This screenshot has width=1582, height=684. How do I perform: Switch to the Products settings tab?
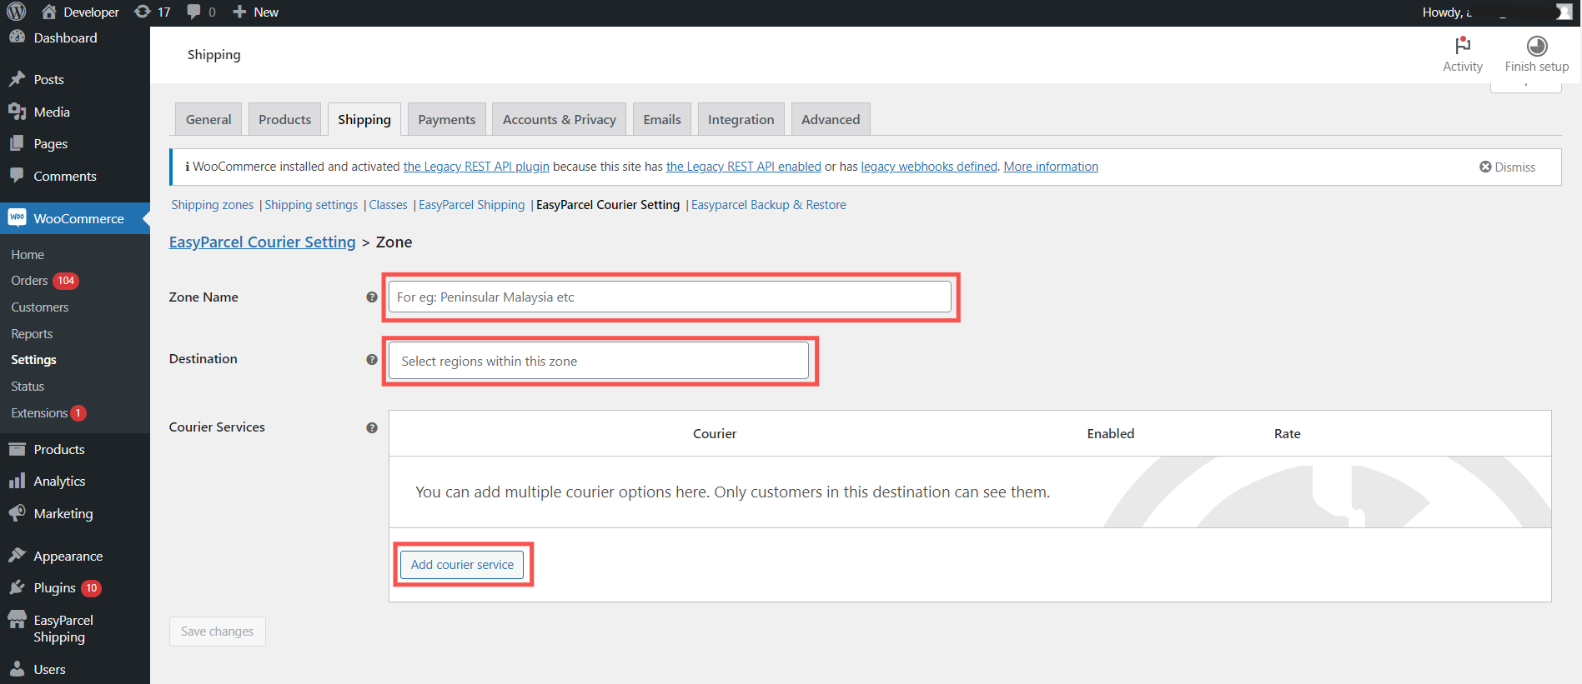pos(284,119)
